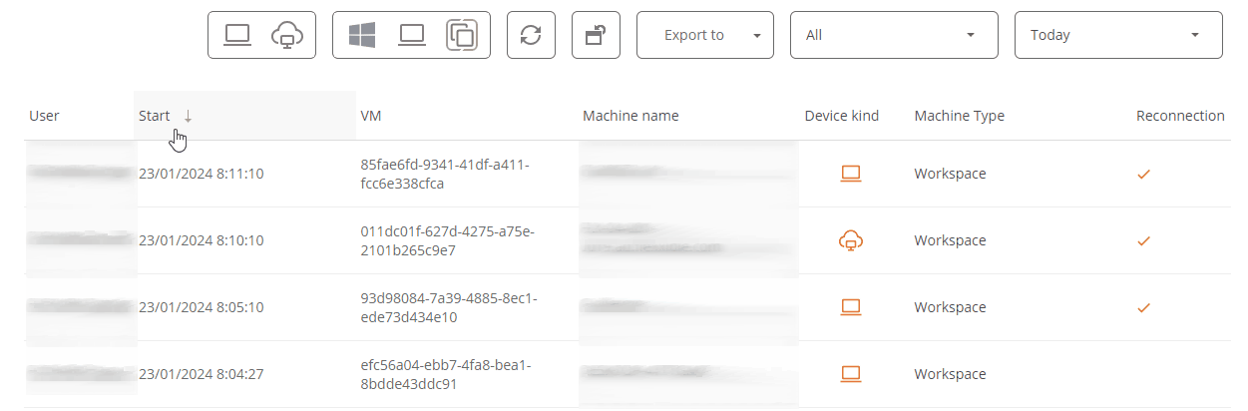Click the reconnection checkmark in 8:05:10 row
Viewport: 1248px width, 411px height.
pos(1144,307)
